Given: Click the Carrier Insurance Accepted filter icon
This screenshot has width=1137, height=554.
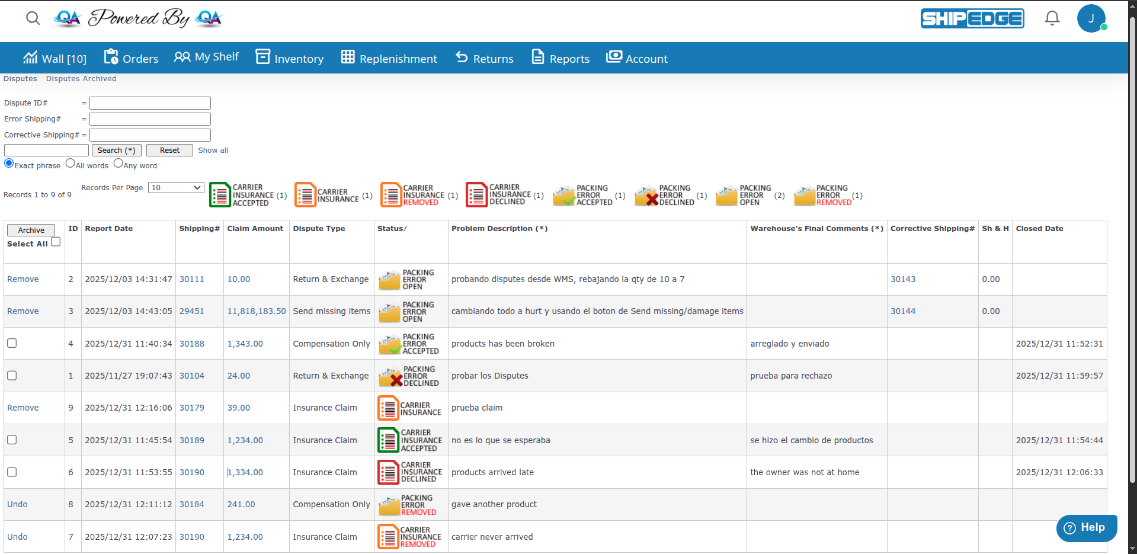Looking at the screenshot, I should coord(220,195).
